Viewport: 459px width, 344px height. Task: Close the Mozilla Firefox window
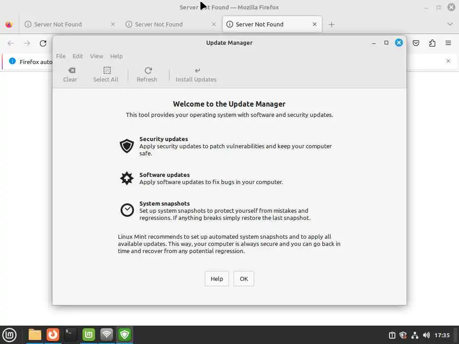tap(451, 7)
